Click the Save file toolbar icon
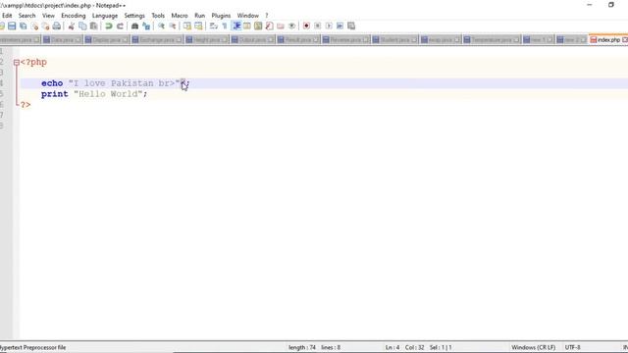 (x=12, y=26)
